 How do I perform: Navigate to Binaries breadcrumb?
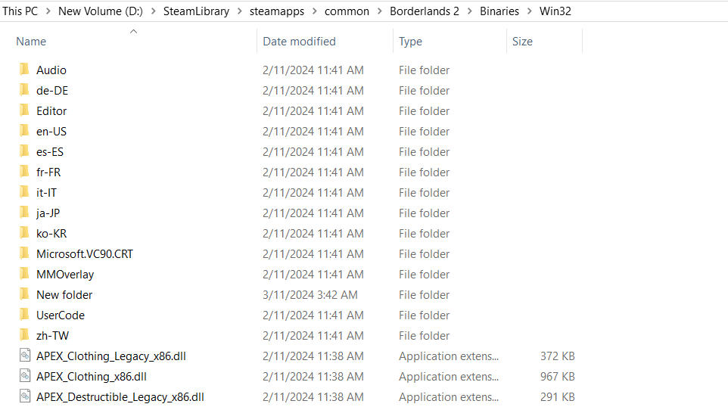499,11
